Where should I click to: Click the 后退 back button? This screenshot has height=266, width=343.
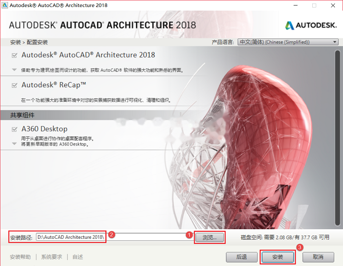click(x=242, y=257)
